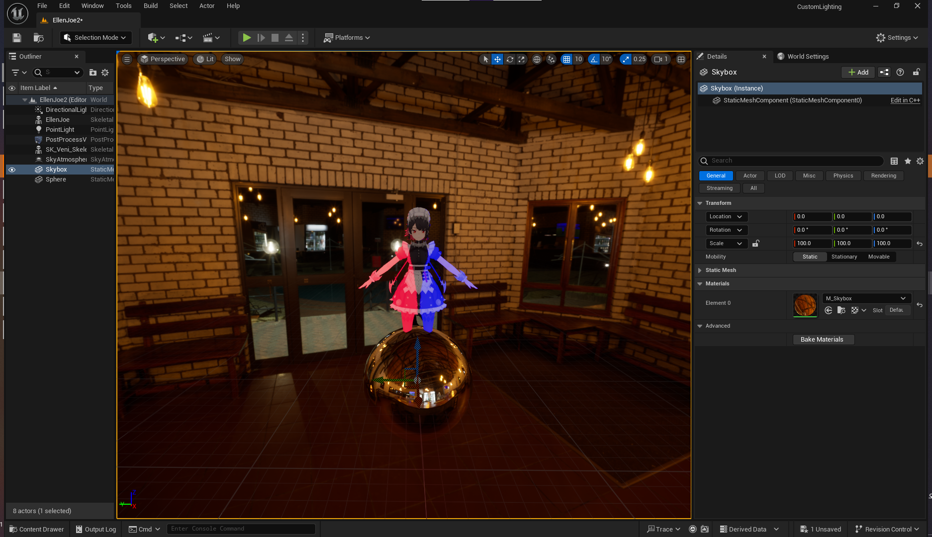Screen dimensions: 932x537
Task: Open Outliner filter options dropdown
Action: click(x=19, y=73)
